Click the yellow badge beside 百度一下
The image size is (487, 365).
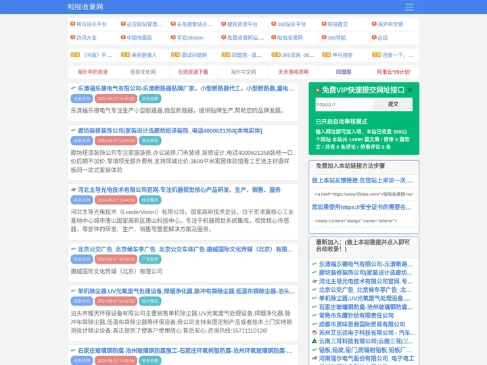tap(377, 55)
